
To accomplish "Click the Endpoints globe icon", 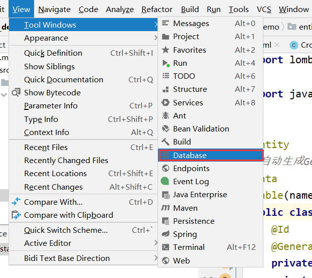I will (x=166, y=168).
